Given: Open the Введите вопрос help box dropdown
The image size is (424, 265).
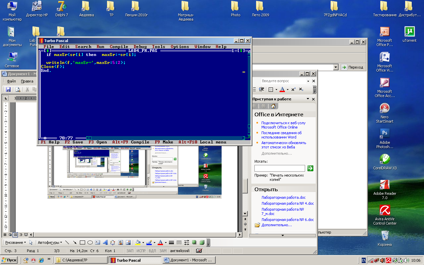Looking at the screenshot, I should click(308, 81).
